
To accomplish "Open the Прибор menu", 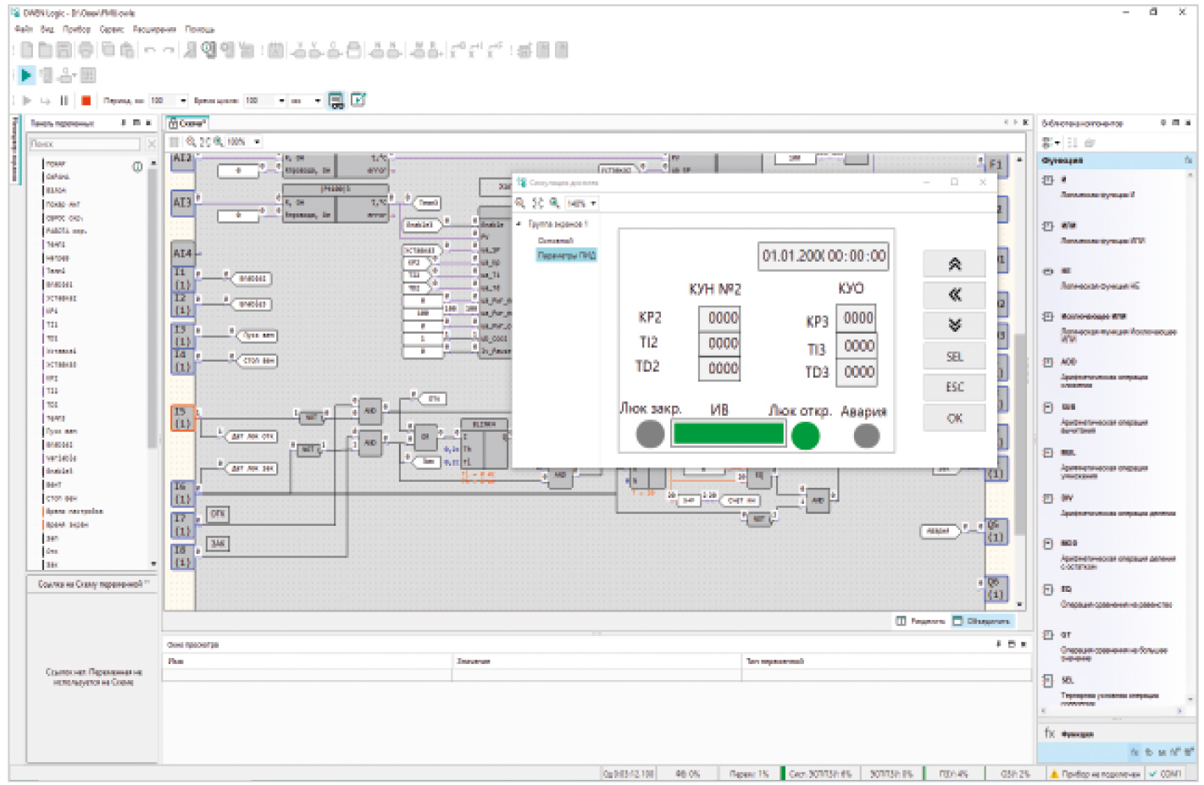I will 76,30.
